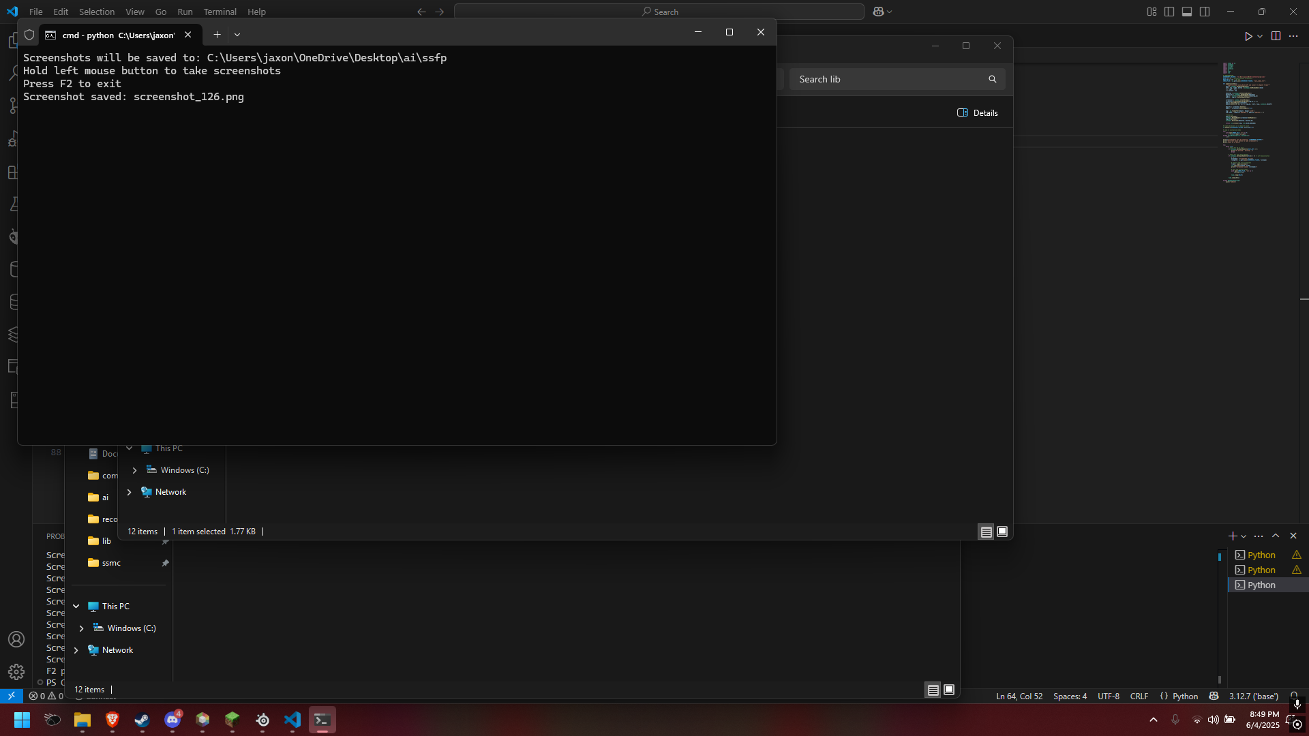Open new terminal tab dropdown arrow
Viewport: 1309px width, 736px height.
coord(237,35)
